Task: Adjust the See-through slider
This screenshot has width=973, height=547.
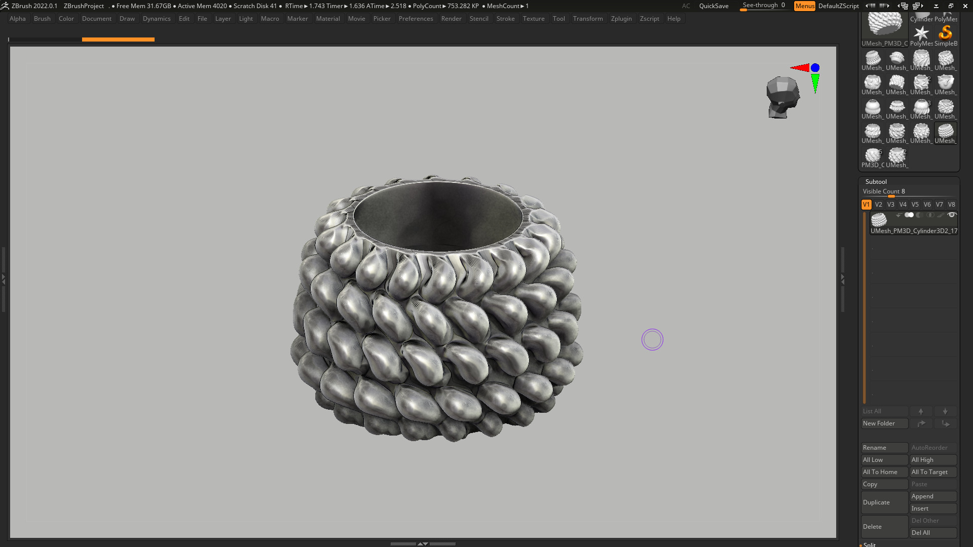Action: tap(764, 6)
